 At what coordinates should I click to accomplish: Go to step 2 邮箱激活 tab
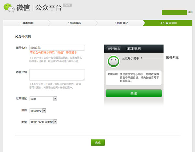(x=74, y=23)
